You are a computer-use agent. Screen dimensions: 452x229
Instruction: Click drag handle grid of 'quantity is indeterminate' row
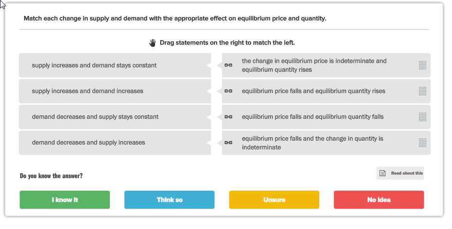click(422, 143)
